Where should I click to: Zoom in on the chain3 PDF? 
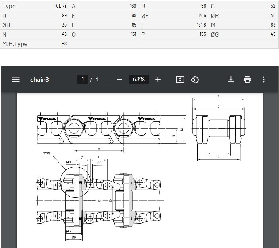pos(158,79)
